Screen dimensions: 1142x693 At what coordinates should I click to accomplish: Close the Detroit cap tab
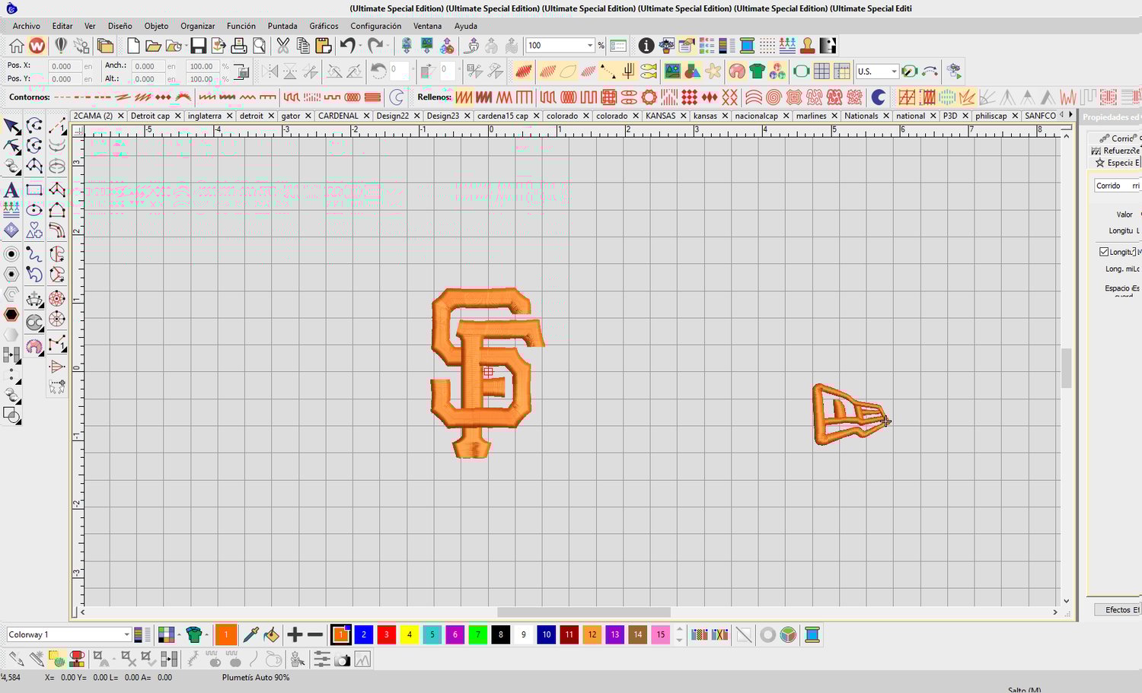click(177, 116)
